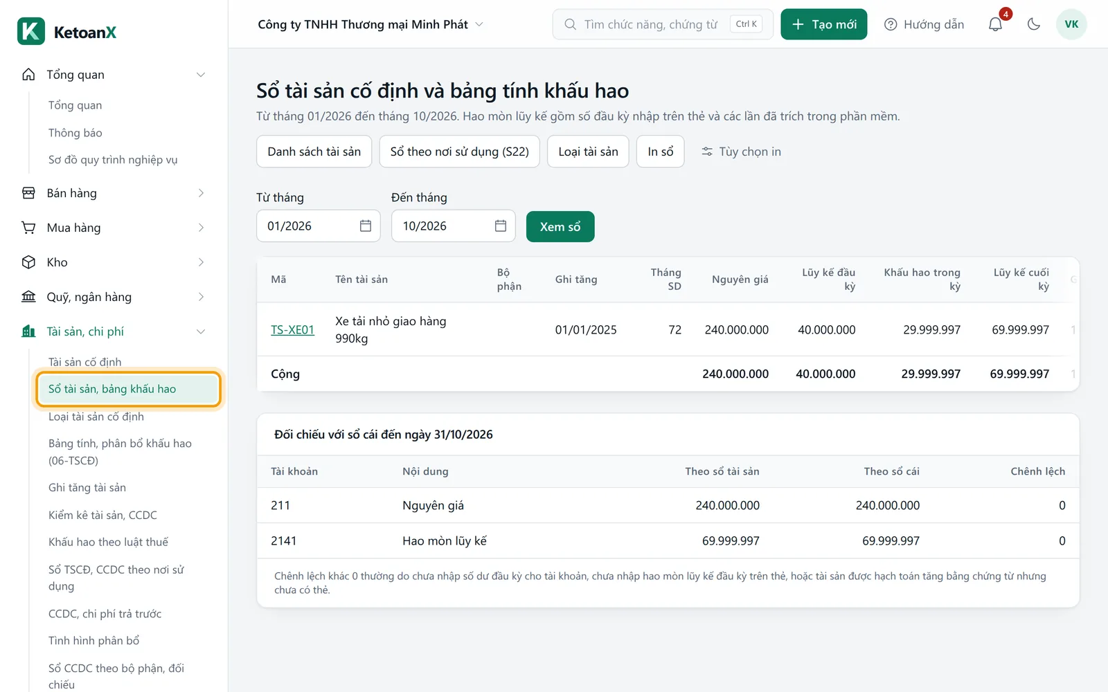
Task: Collapse the Tài sản, chi phí chevron
Action: point(201,331)
